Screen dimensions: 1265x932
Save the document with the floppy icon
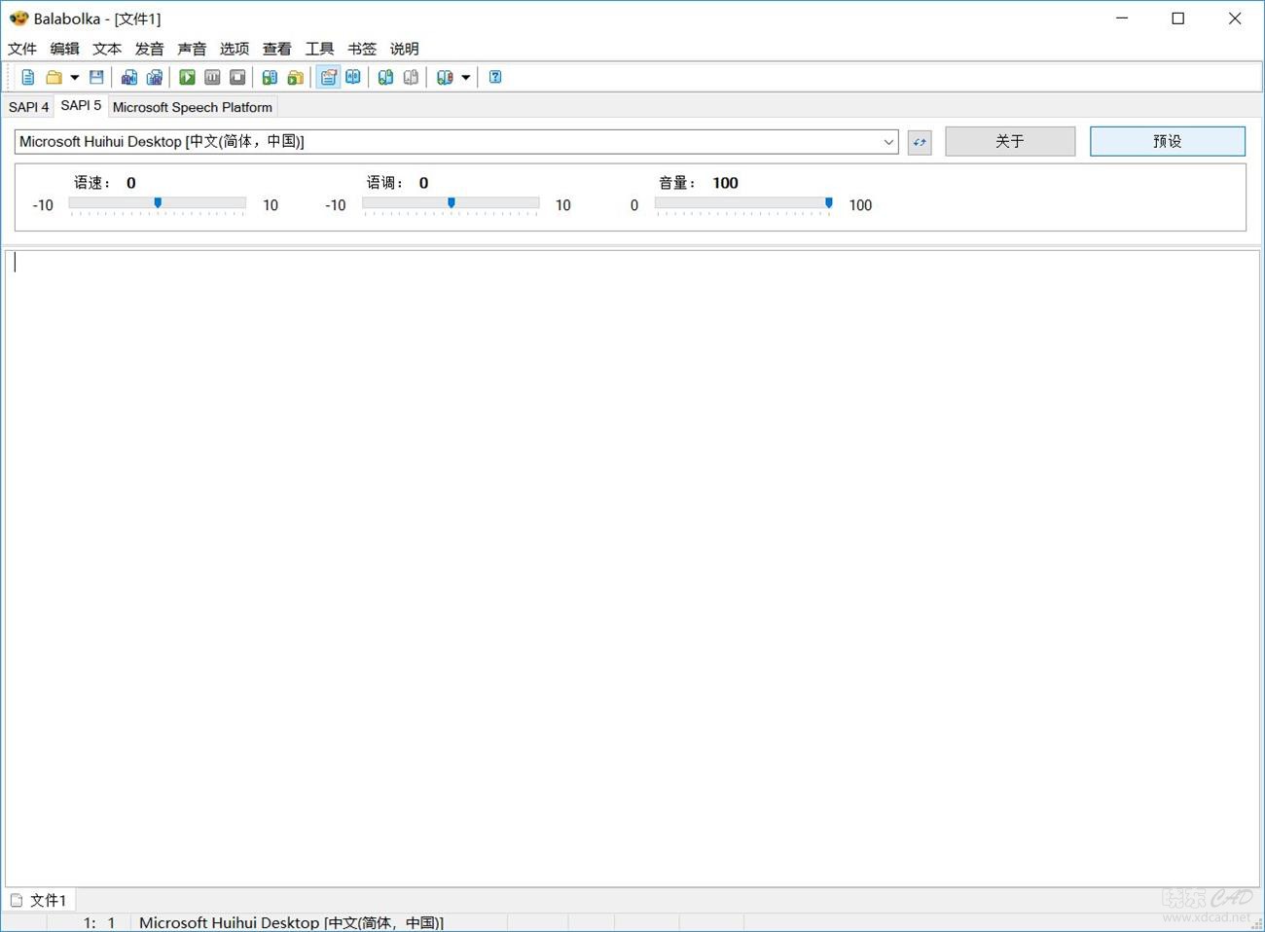pyautogui.click(x=96, y=78)
